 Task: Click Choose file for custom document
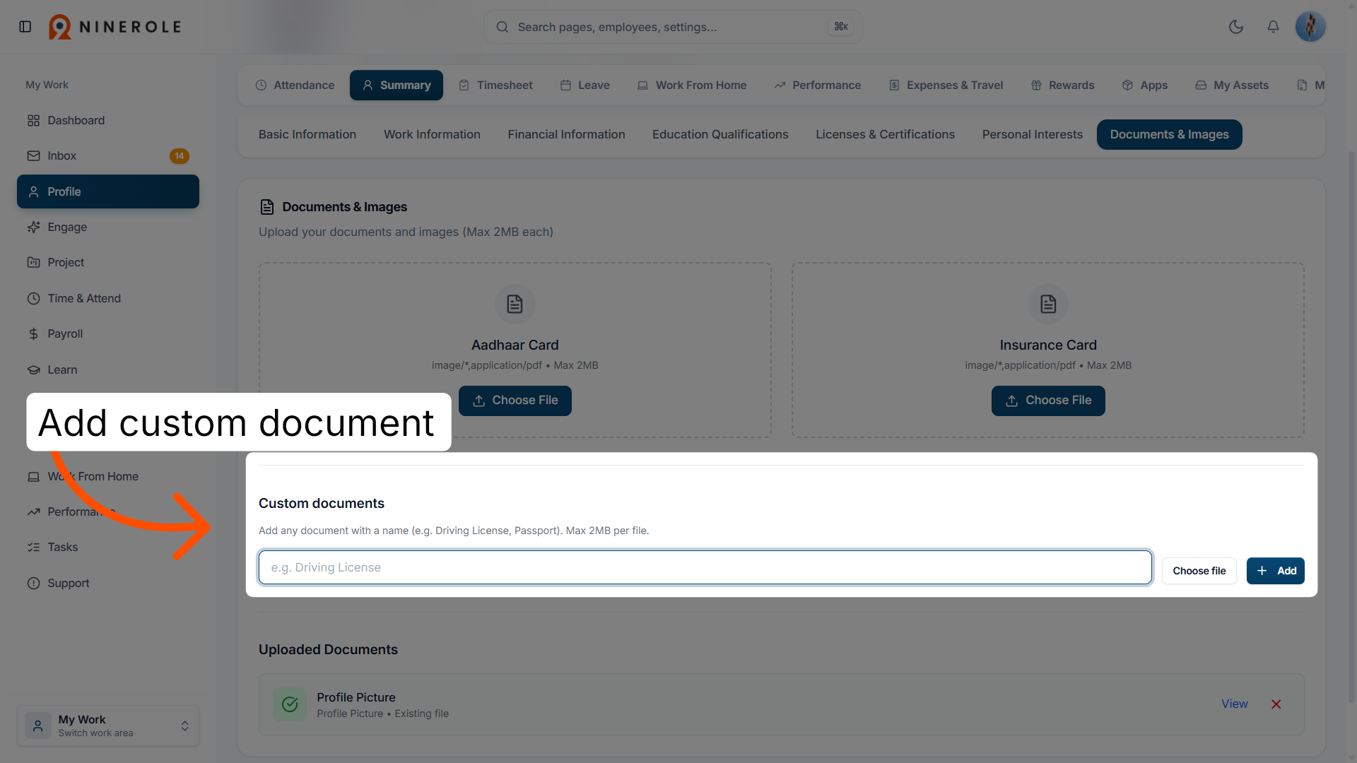pyautogui.click(x=1199, y=571)
